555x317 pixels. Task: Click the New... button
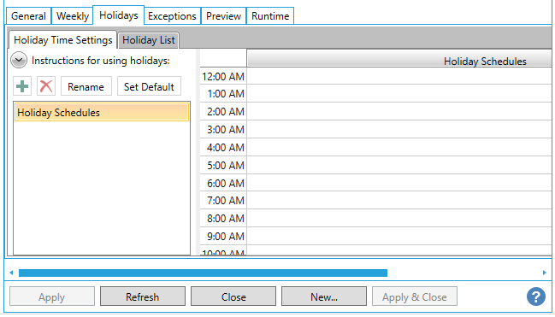324,296
